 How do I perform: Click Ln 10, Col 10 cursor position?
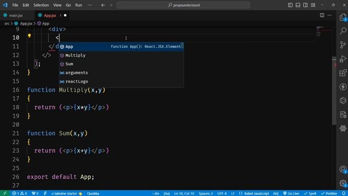click(x=184, y=193)
